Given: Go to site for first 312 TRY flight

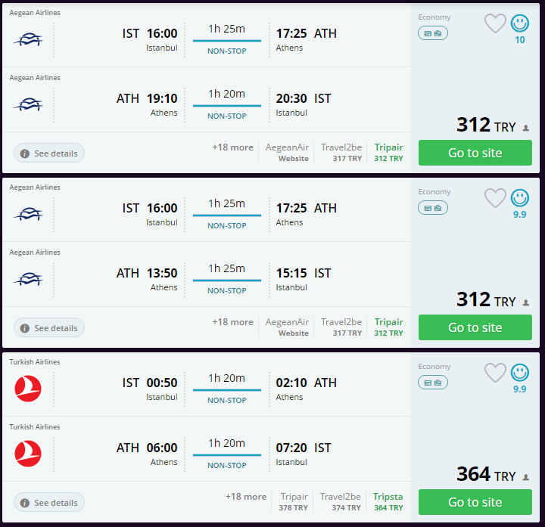Looking at the screenshot, I should pos(475,153).
